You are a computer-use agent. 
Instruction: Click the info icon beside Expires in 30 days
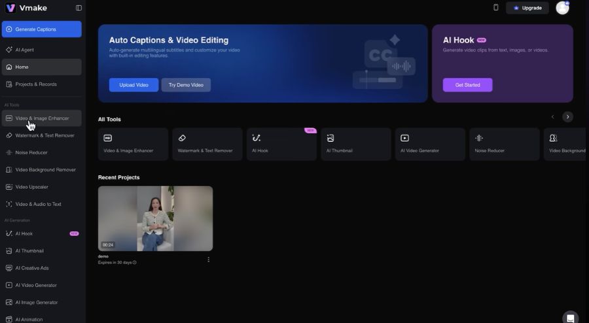click(x=134, y=263)
